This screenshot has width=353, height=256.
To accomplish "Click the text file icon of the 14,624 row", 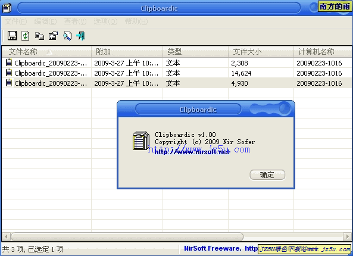I will click(x=8, y=73).
